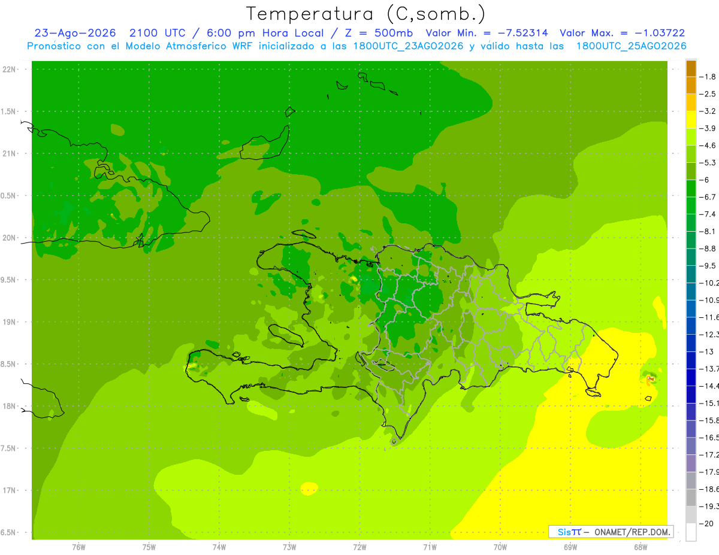Click the "17N" latitude axis label

[9, 490]
